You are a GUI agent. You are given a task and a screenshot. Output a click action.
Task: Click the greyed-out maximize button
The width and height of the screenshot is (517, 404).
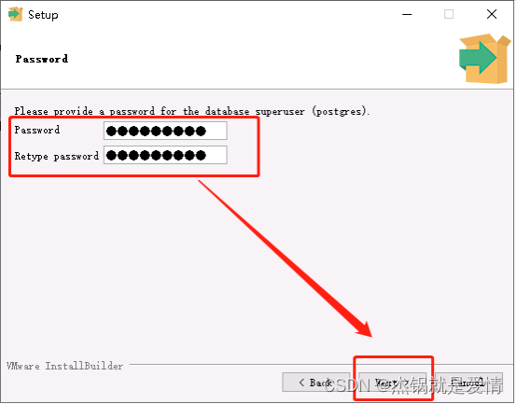pyautogui.click(x=449, y=14)
